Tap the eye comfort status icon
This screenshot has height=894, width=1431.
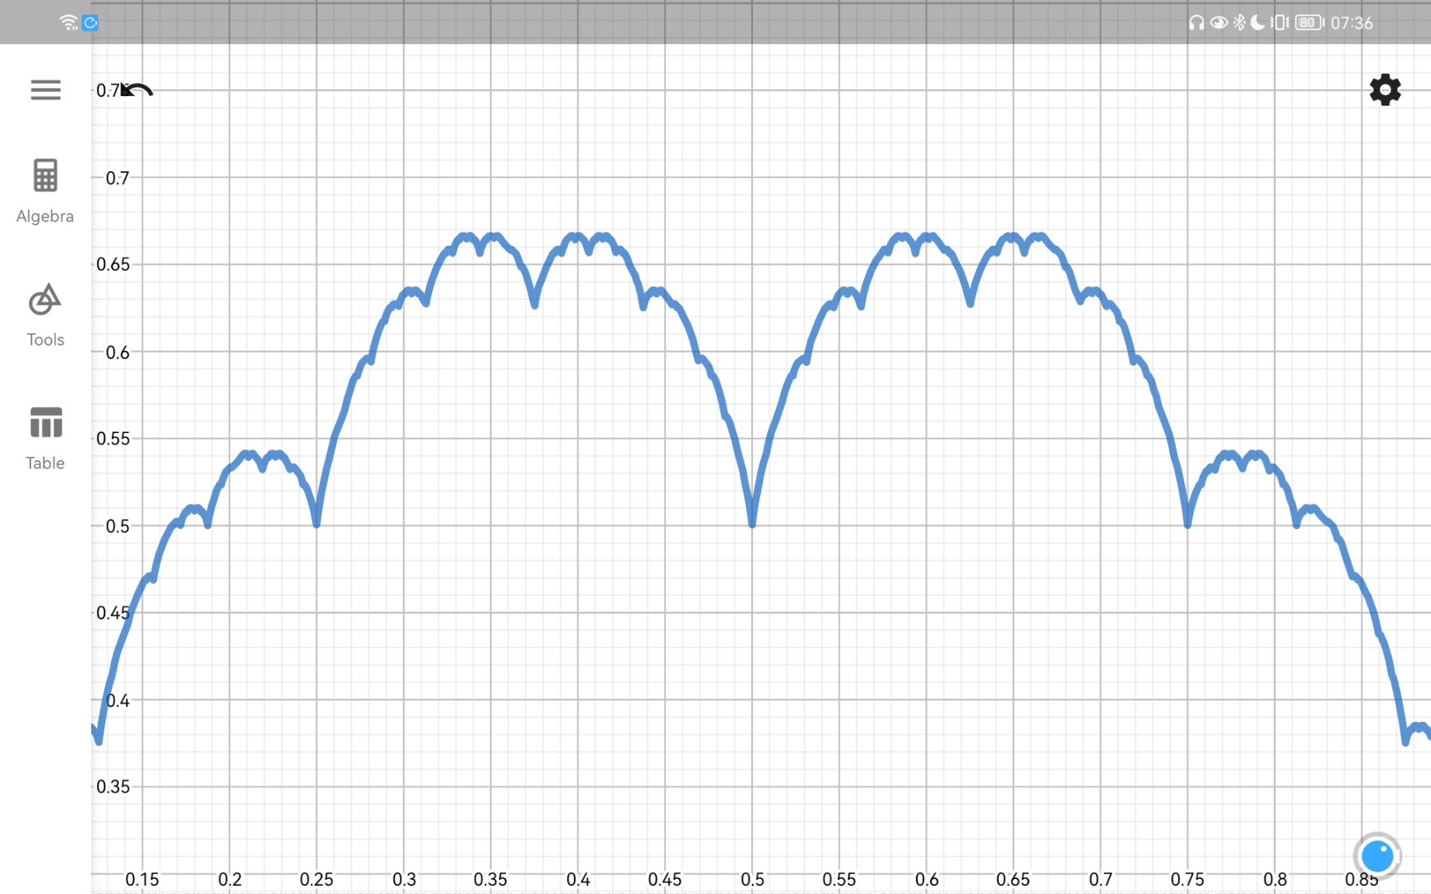coord(1218,22)
